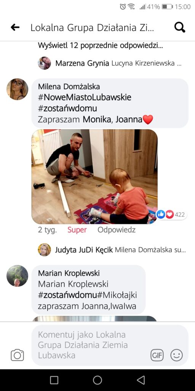Expand Marzena Grynia's collapsed reply

[x=110, y=63]
